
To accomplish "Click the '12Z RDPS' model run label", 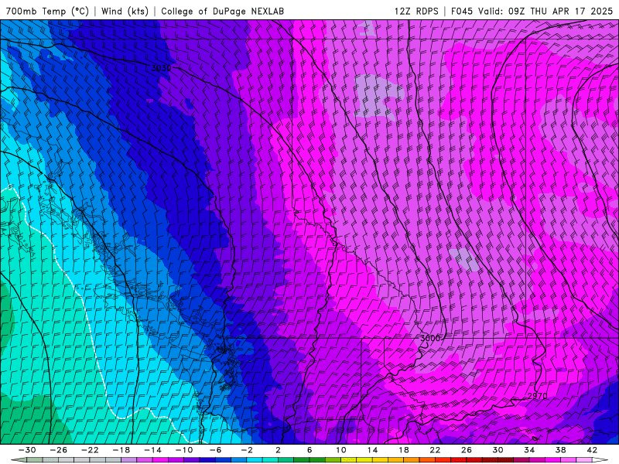I will click(416, 11).
